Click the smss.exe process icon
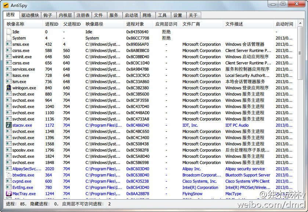This screenshot has width=308, height=212. click(9, 44)
